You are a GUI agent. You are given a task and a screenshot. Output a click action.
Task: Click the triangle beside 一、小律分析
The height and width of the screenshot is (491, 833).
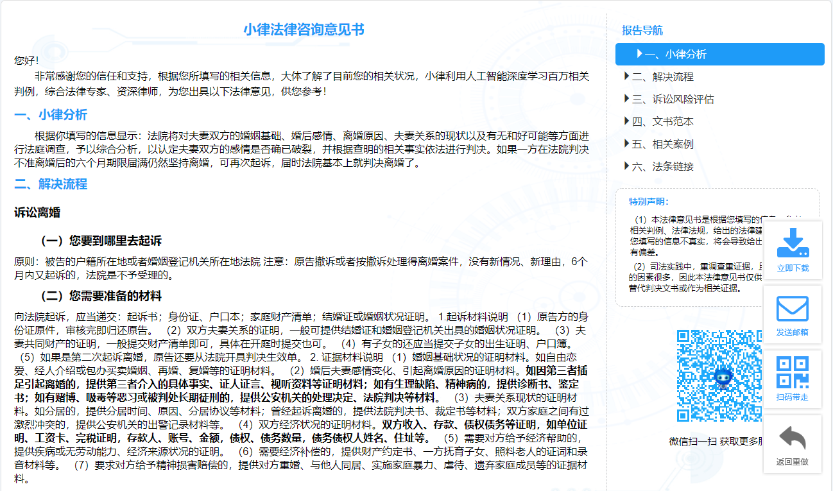point(639,54)
